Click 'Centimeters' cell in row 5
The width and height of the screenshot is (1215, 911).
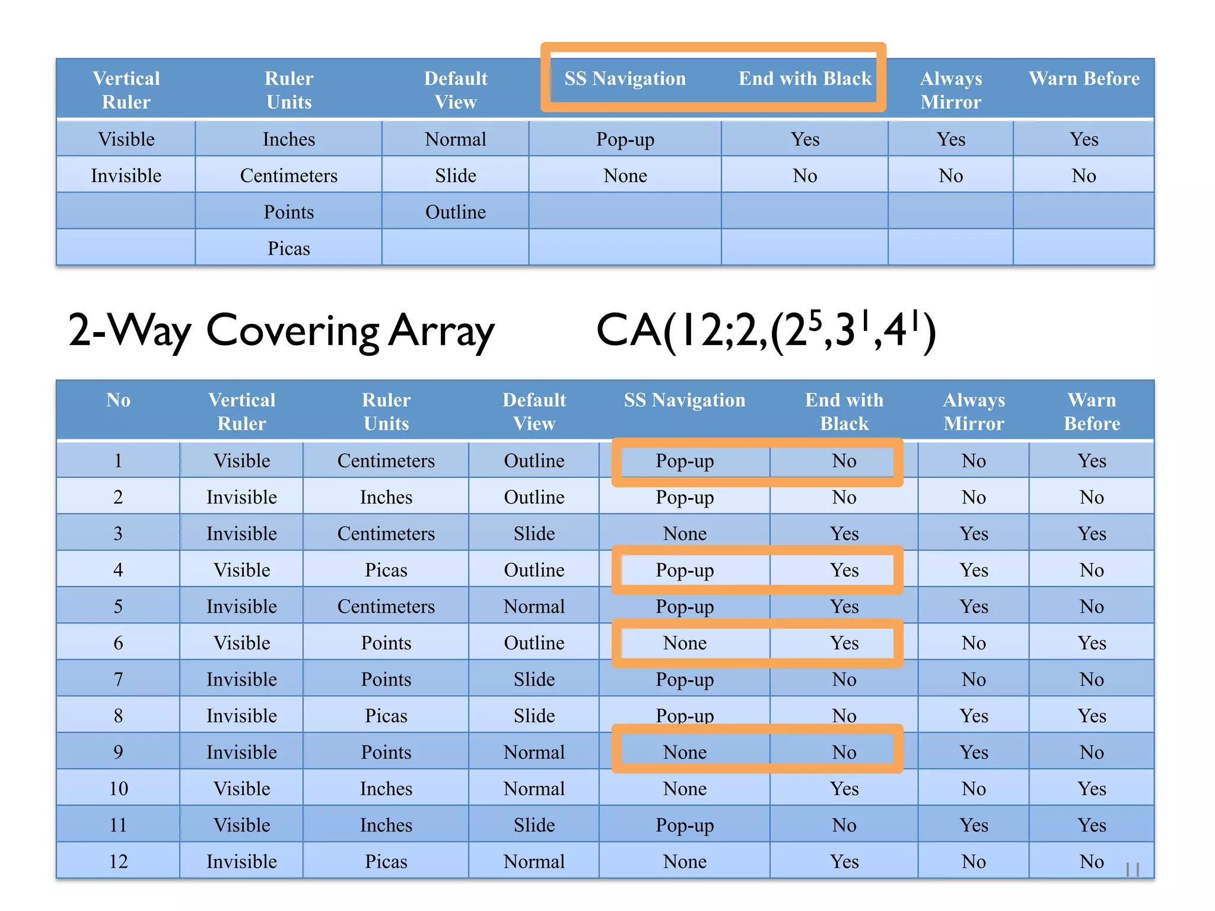(386, 606)
